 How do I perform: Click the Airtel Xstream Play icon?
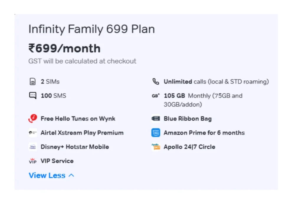[32, 133]
